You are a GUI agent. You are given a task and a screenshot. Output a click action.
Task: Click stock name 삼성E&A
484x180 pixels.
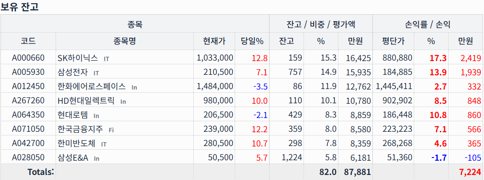(x=73, y=157)
